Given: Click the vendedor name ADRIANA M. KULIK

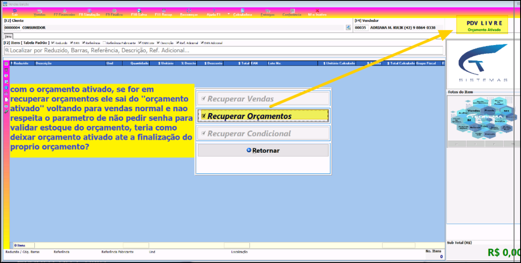Looking at the screenshot, I should pos(403,27).
